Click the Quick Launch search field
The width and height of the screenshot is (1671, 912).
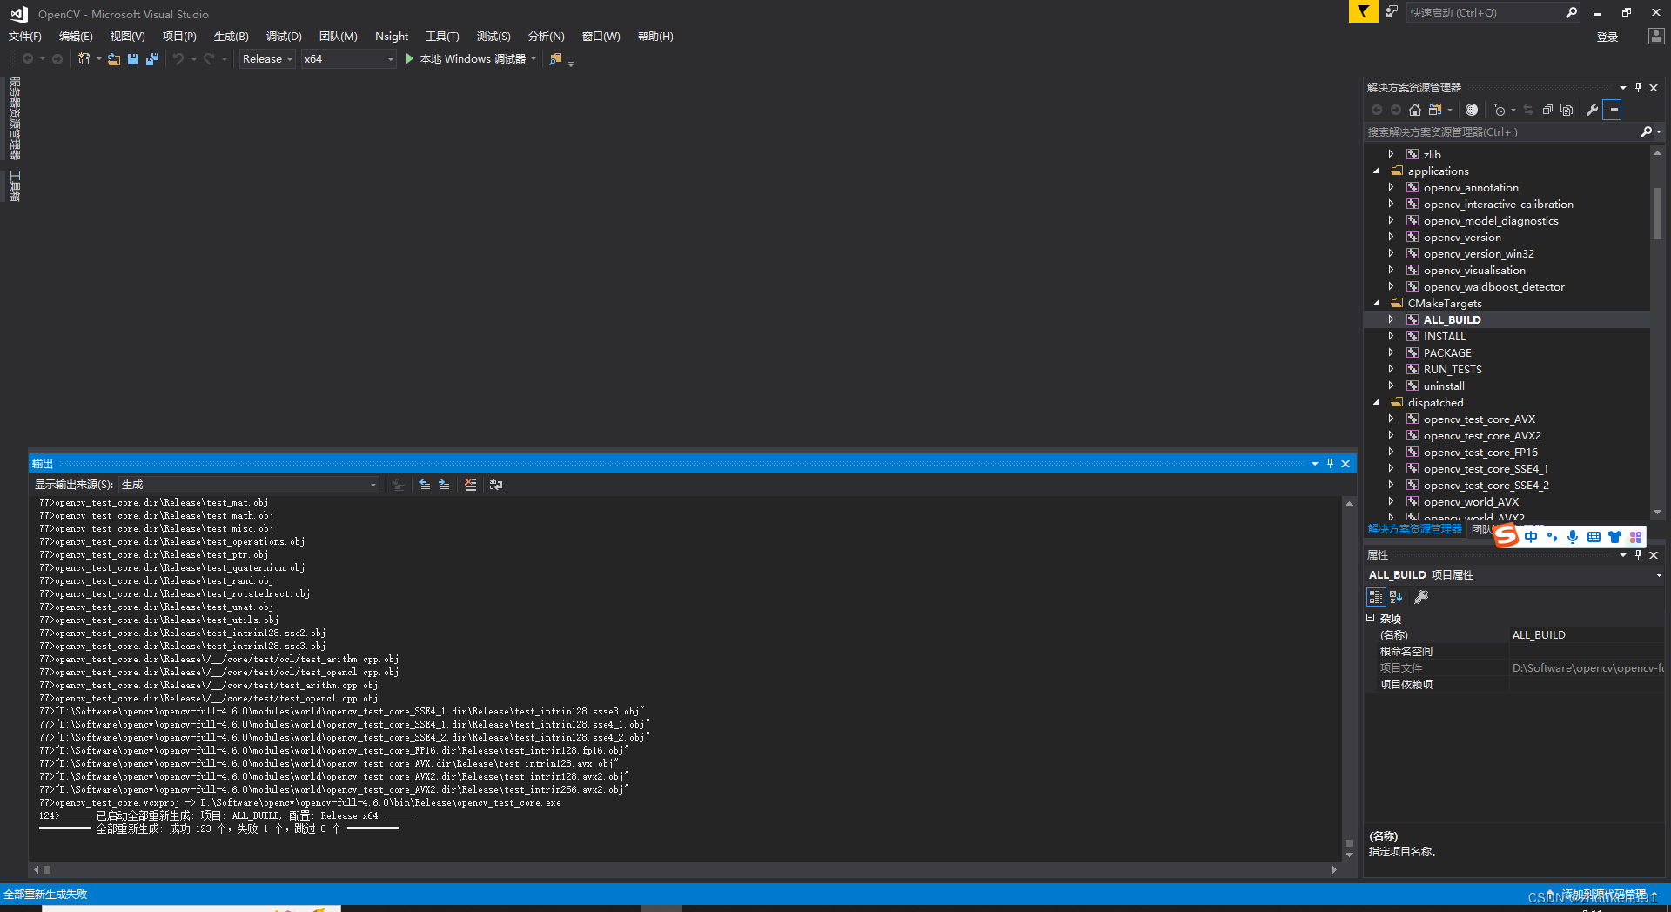pyautogui.click(x=1485, y=12)
